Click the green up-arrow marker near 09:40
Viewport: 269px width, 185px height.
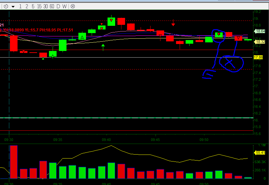click(103, 45)
